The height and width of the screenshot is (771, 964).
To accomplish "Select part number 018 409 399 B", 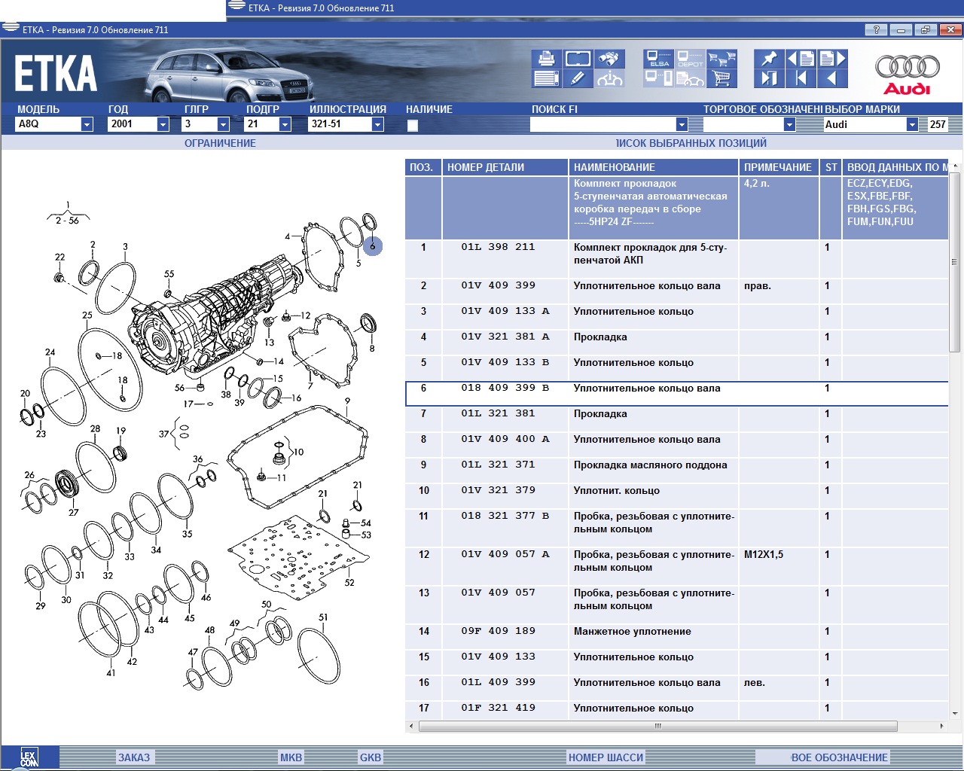I will [x=505, y=388].
